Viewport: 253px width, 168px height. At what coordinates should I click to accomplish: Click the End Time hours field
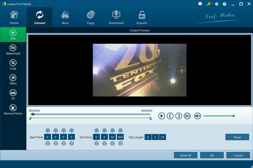pyautogui.click(x=96, y=137)
